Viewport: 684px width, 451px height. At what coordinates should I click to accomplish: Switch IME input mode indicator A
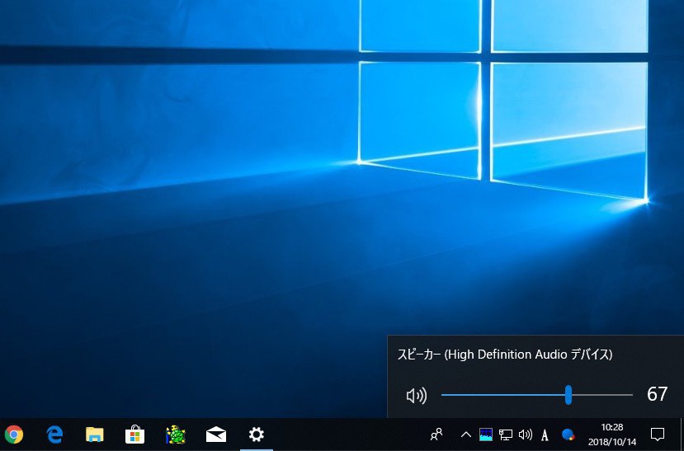pyautogui.click(x=545, y=435)
